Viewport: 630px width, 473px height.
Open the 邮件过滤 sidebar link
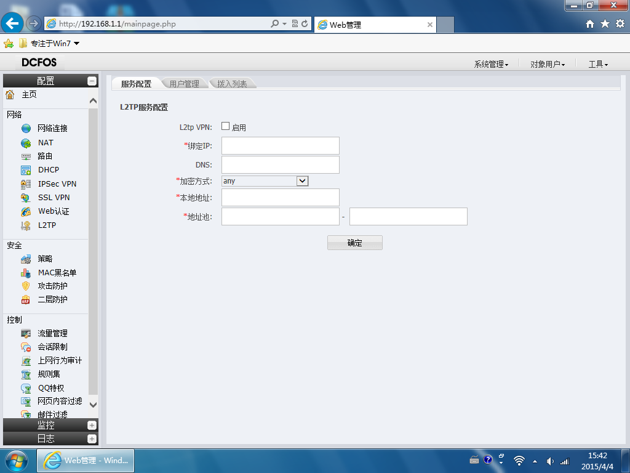53,414
